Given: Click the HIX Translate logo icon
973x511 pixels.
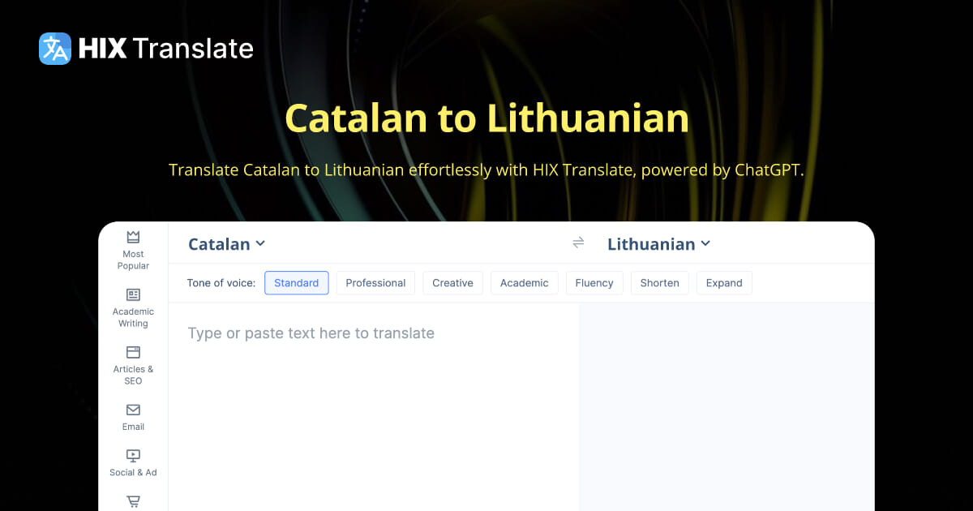Looking at the screenshot, I should pos(54,48).
